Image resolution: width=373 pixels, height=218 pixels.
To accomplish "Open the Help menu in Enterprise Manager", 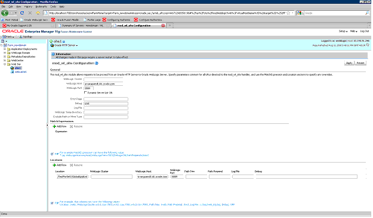I will [x=354, y=32].
